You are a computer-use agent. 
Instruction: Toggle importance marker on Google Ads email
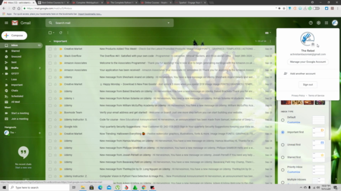point(61,127)
